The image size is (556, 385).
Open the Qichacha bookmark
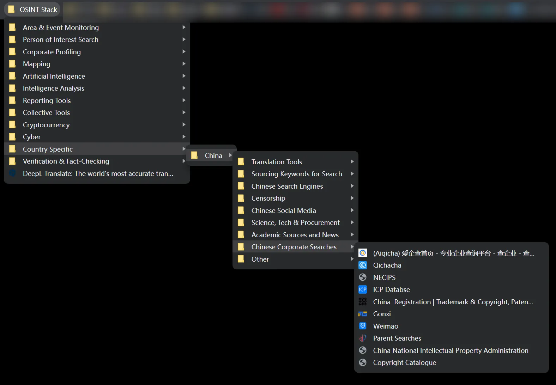click(x=451, y=265)
